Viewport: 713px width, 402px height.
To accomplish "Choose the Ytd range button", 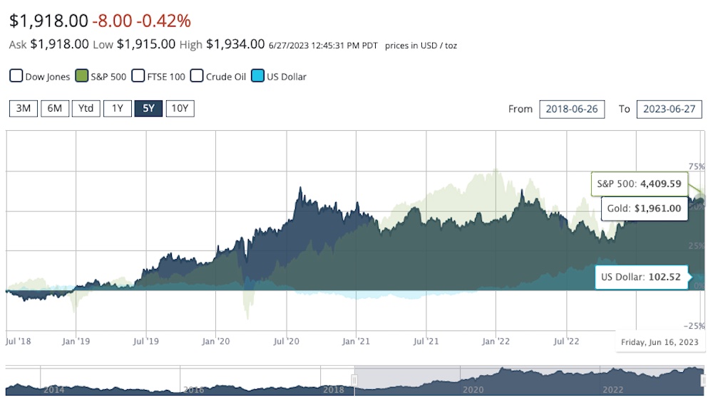I will pos(86,109).
